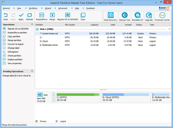Select the Resize/Move tool

[x=41, y=16]
